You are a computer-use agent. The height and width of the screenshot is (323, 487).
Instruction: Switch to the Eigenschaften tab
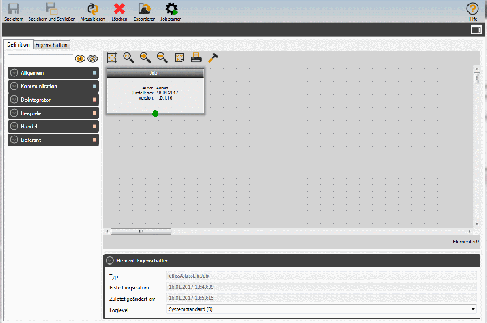(51, 45)
